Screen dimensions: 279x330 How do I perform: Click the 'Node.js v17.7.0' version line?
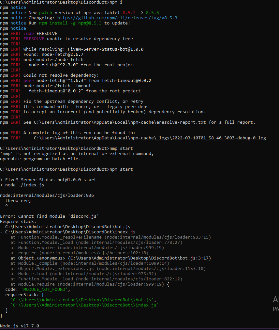tap(20, 325)
